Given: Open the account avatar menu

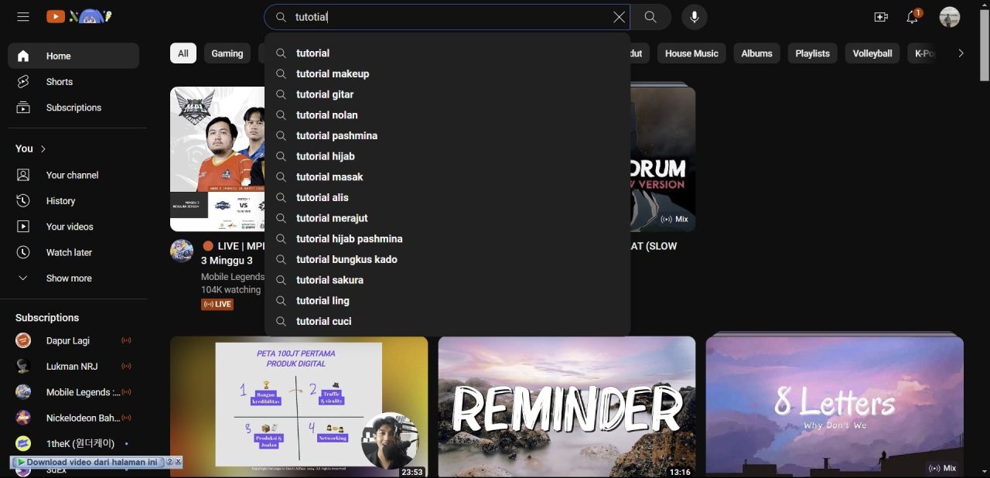Looking at the screenshot, I should [949, 17].
